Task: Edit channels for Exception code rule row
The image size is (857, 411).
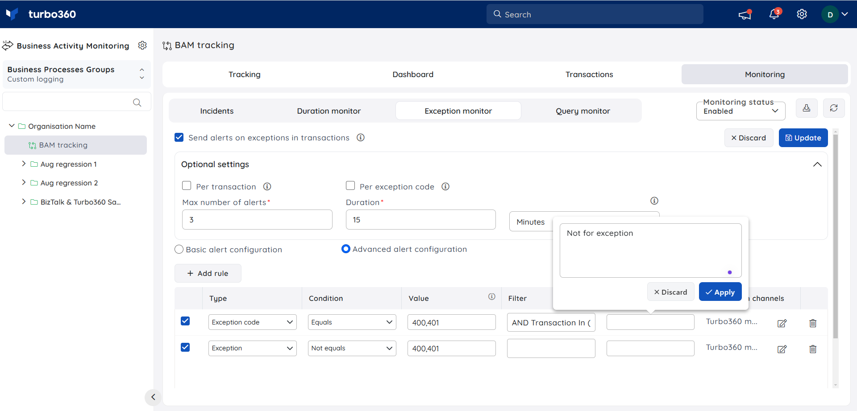Action: (782, 323)
